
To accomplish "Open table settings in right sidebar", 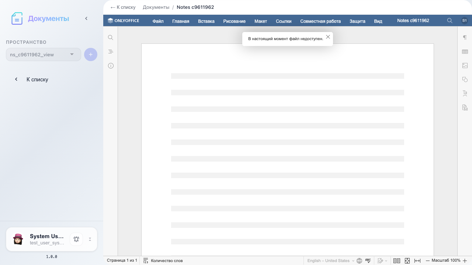I will (x=465, y=52).
